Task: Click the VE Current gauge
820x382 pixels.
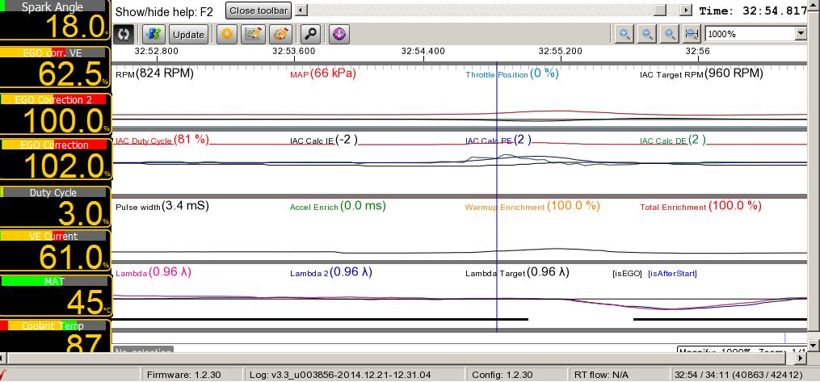Action: [x=55, y=250]
